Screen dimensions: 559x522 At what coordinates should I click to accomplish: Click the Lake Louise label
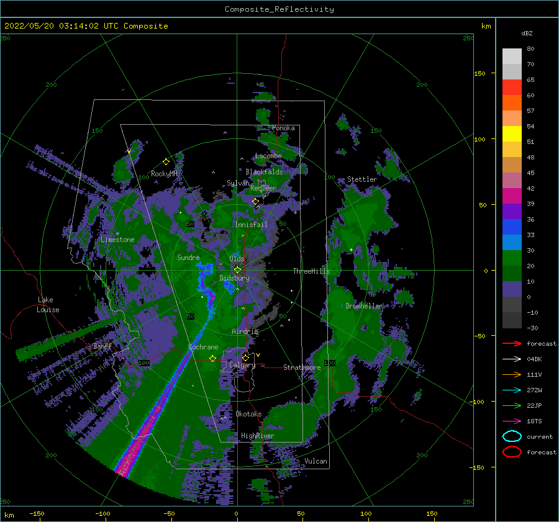click(x=48, y=305)
